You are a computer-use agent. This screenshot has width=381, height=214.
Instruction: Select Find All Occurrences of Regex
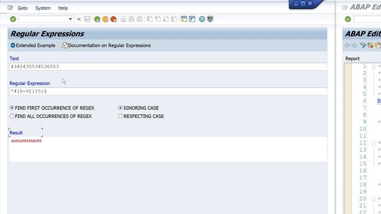pyautogui.click(x=12, y=117)
